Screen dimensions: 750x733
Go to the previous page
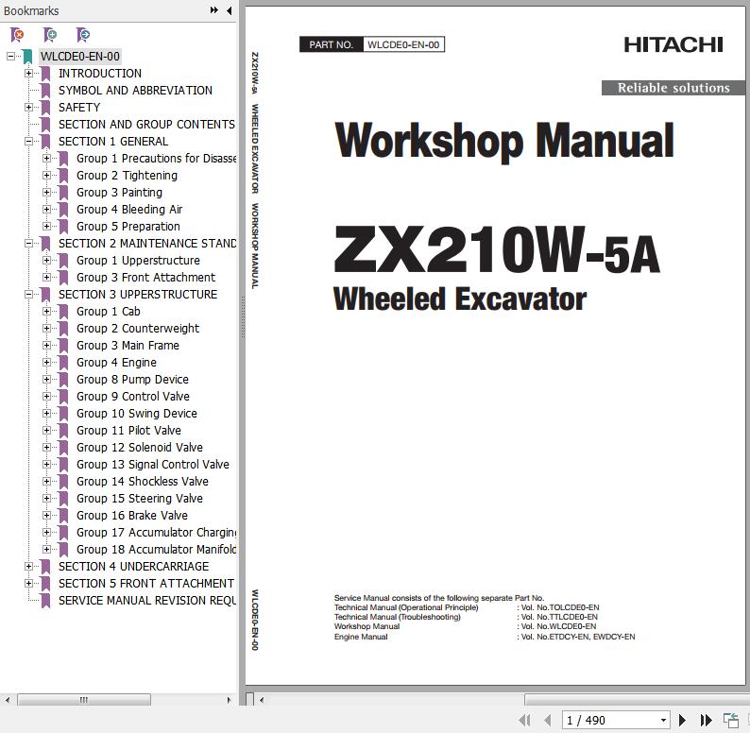point(548,720)
